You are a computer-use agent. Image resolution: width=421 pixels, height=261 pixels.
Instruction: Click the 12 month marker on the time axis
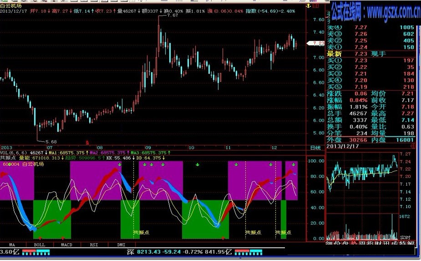click(x=274, y=148)
